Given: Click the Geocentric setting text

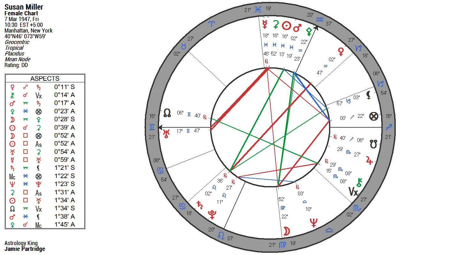Looking at the screenshot, I should click(17, 42).
